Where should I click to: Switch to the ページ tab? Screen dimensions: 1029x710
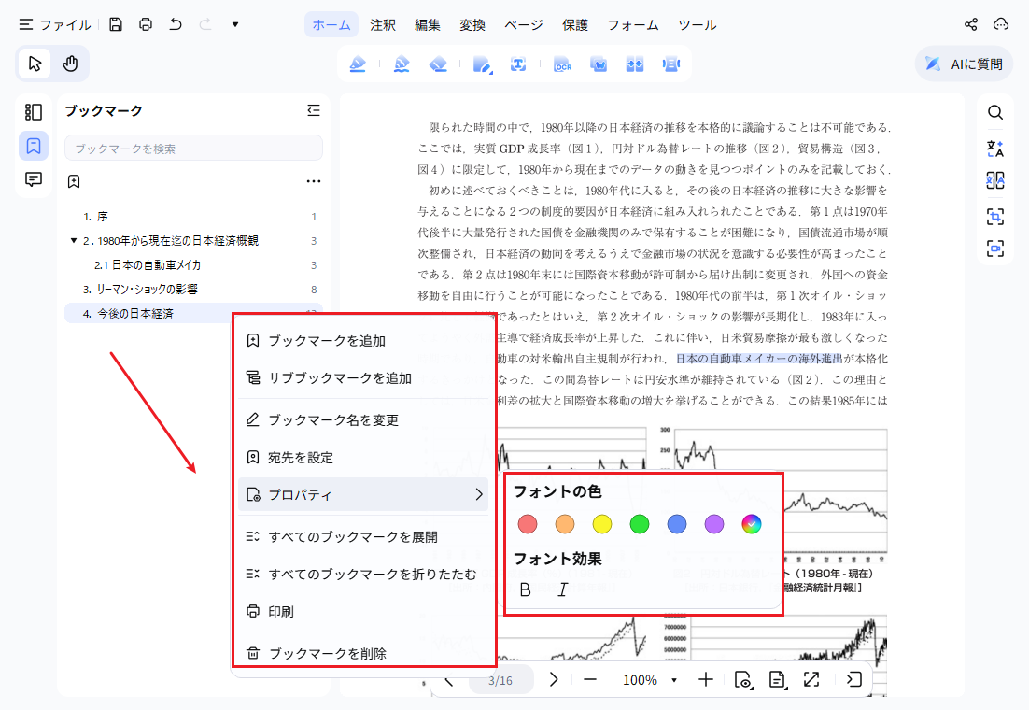(523, 25)
